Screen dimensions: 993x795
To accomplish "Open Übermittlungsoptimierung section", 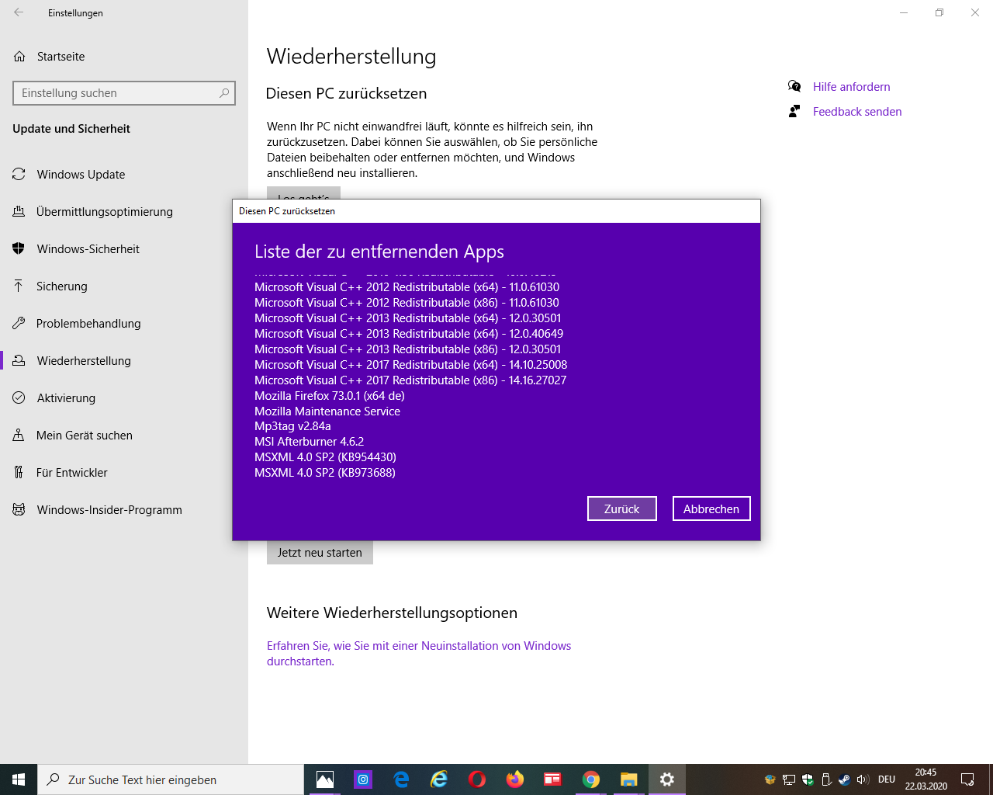I will click(105, 212).
